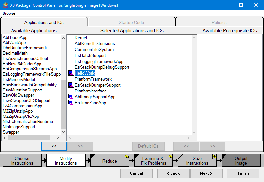
Task: Click the XD Packager title bar icon
Action: point(5,5)
